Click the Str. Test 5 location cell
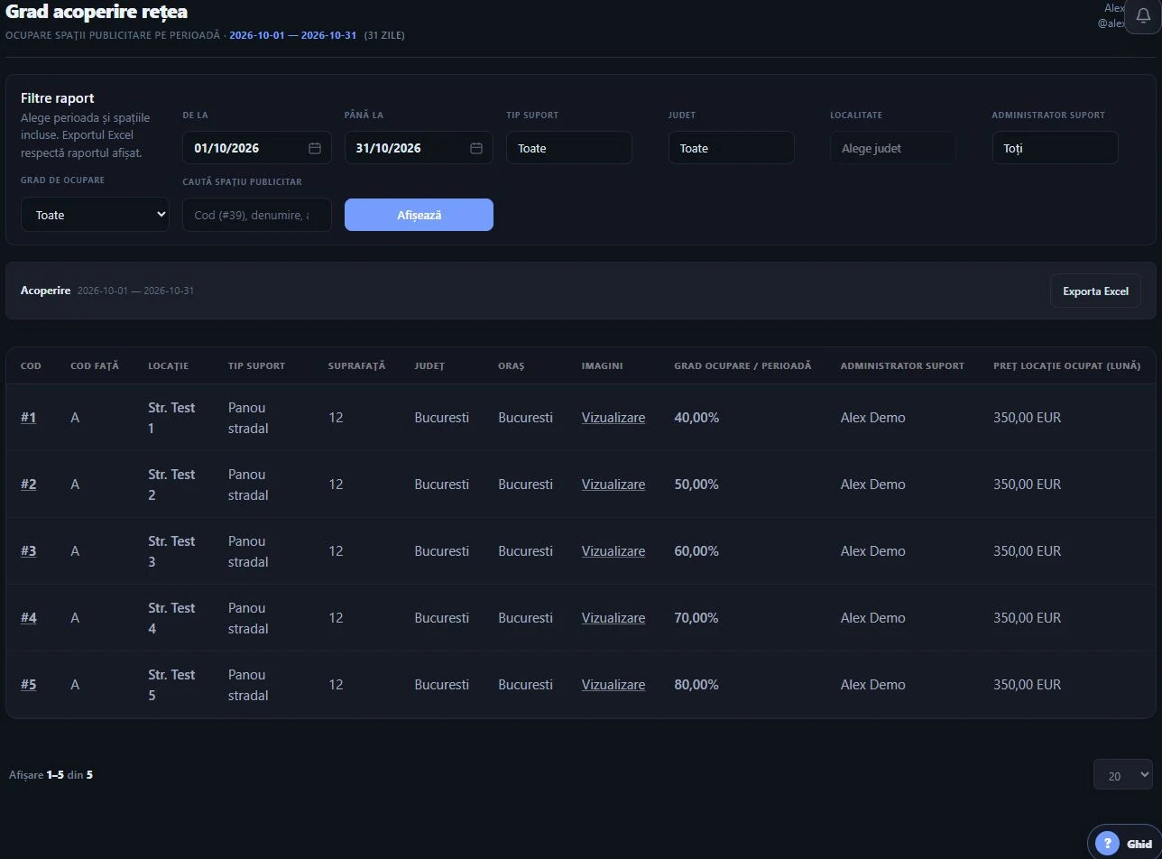 (171, 685)
